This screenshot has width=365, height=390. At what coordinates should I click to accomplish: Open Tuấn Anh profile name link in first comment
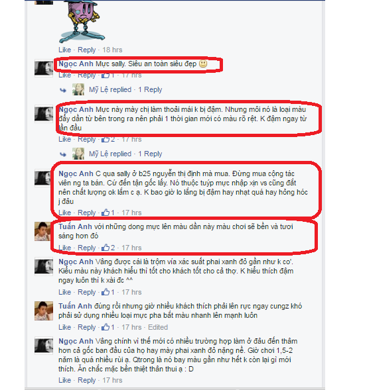point(75,226)
